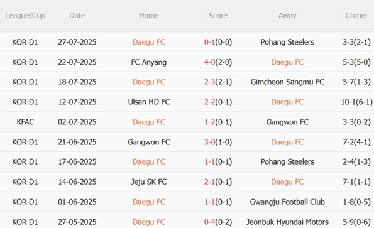Screen dimensions: 374x228
Task: Click the Date column header
Action: coord(77,16)
